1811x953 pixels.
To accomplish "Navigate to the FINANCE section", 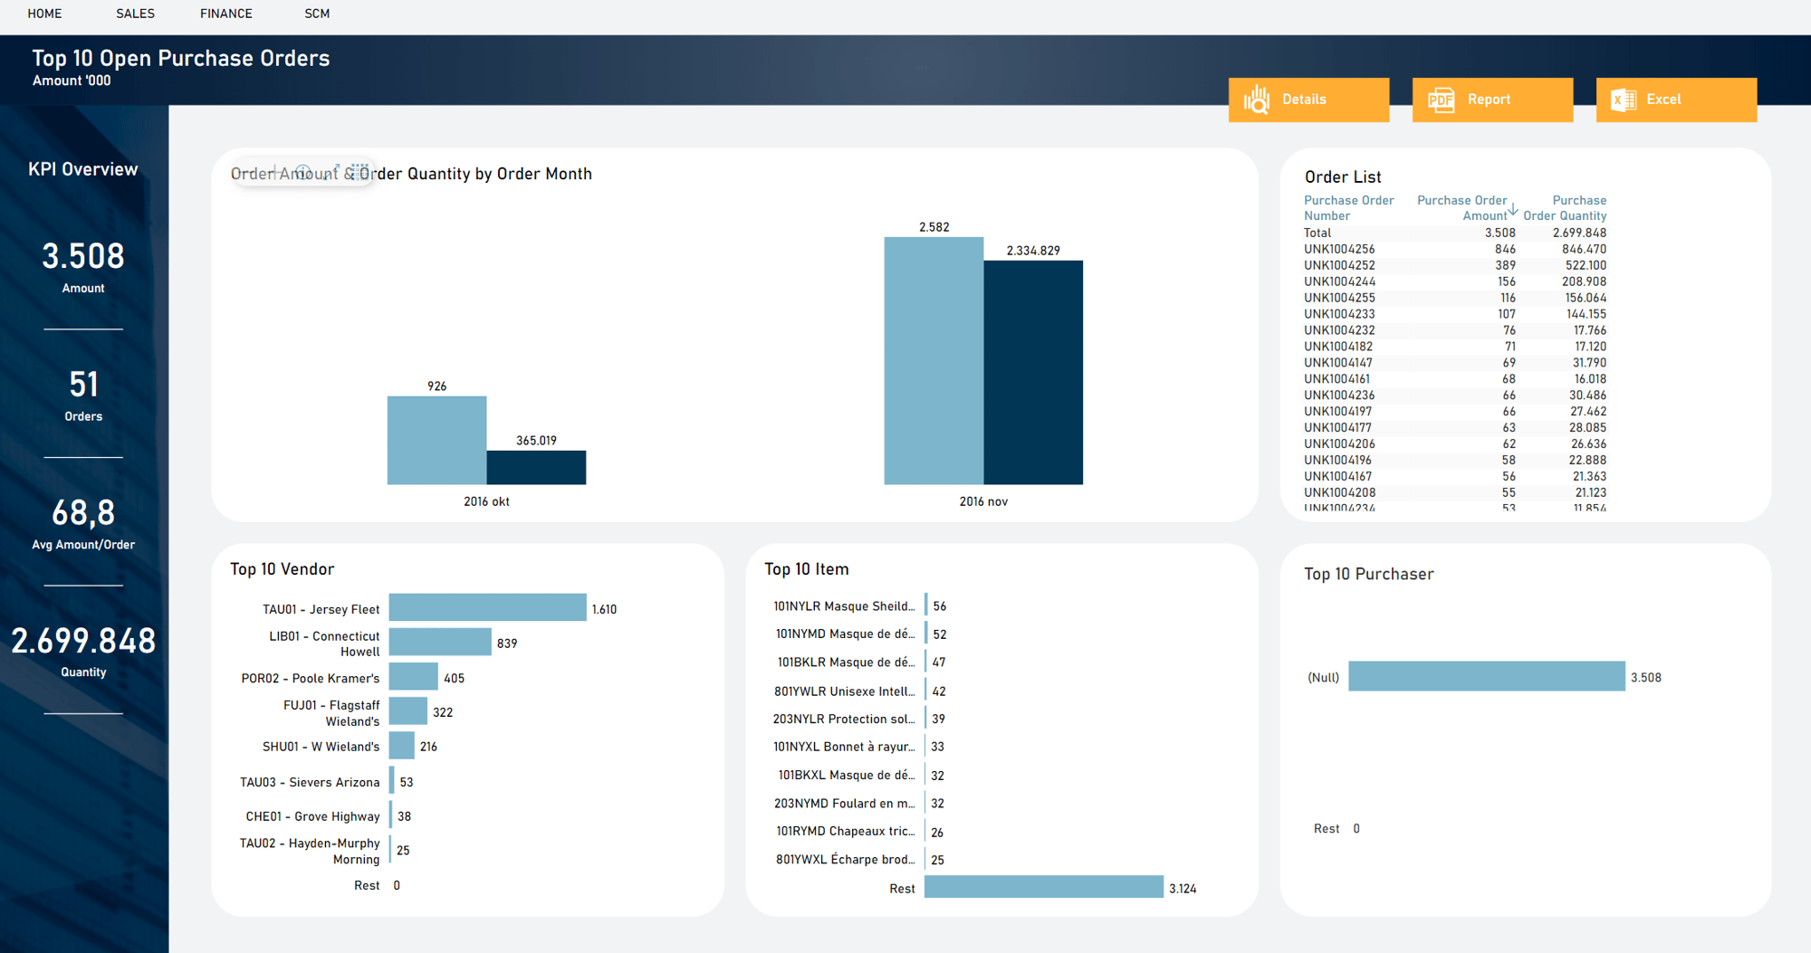I will pos(225,14).
